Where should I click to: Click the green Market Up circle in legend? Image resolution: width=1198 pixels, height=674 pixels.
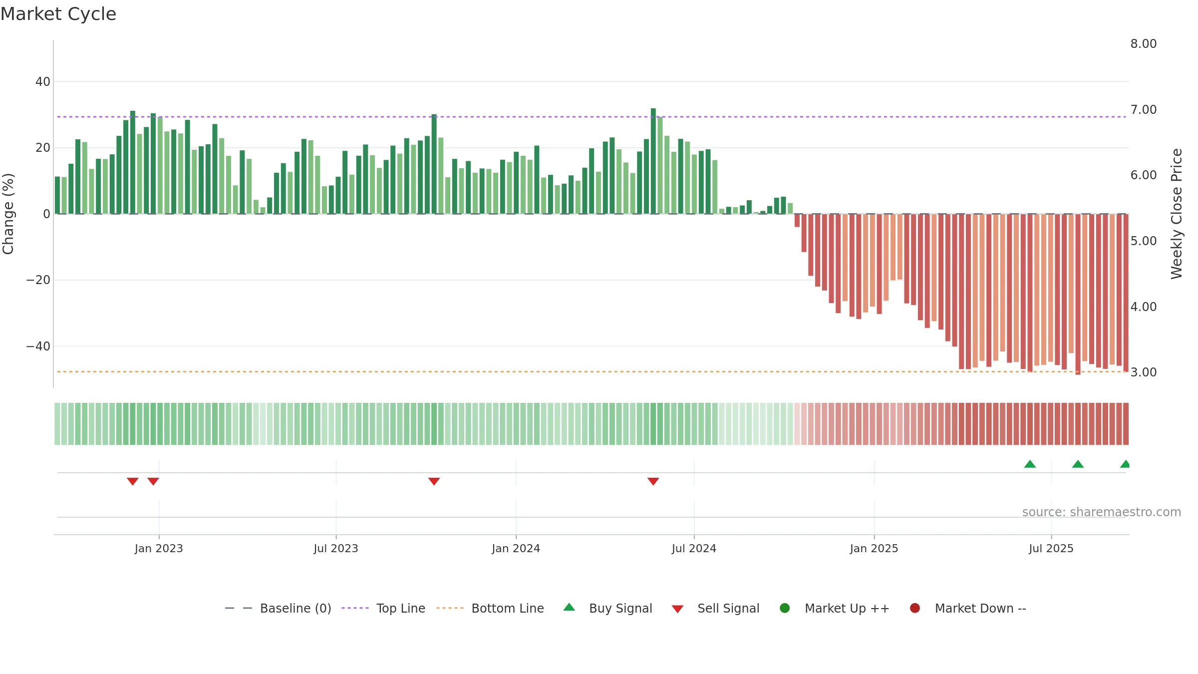pos(785,608)
